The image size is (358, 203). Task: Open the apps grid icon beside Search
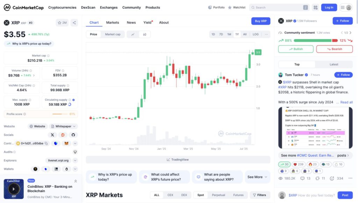(315, 7)
